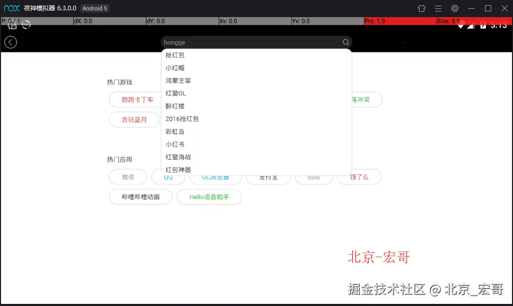Tap the UC浏览器 hot app tag
The height and width of the screenshot is (306, 513).
(215, 178)
